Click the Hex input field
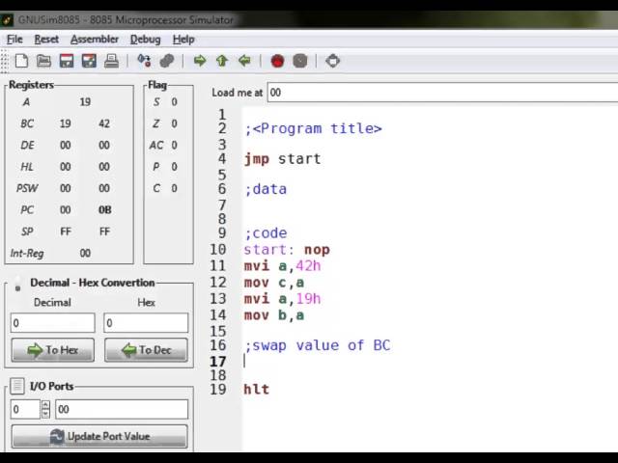Screen dimensions: 618x463 146,323
